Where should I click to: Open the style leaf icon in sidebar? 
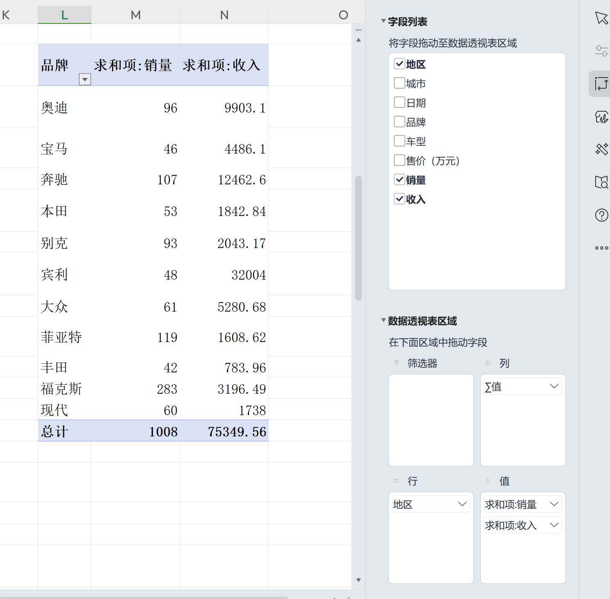(601, 117)
